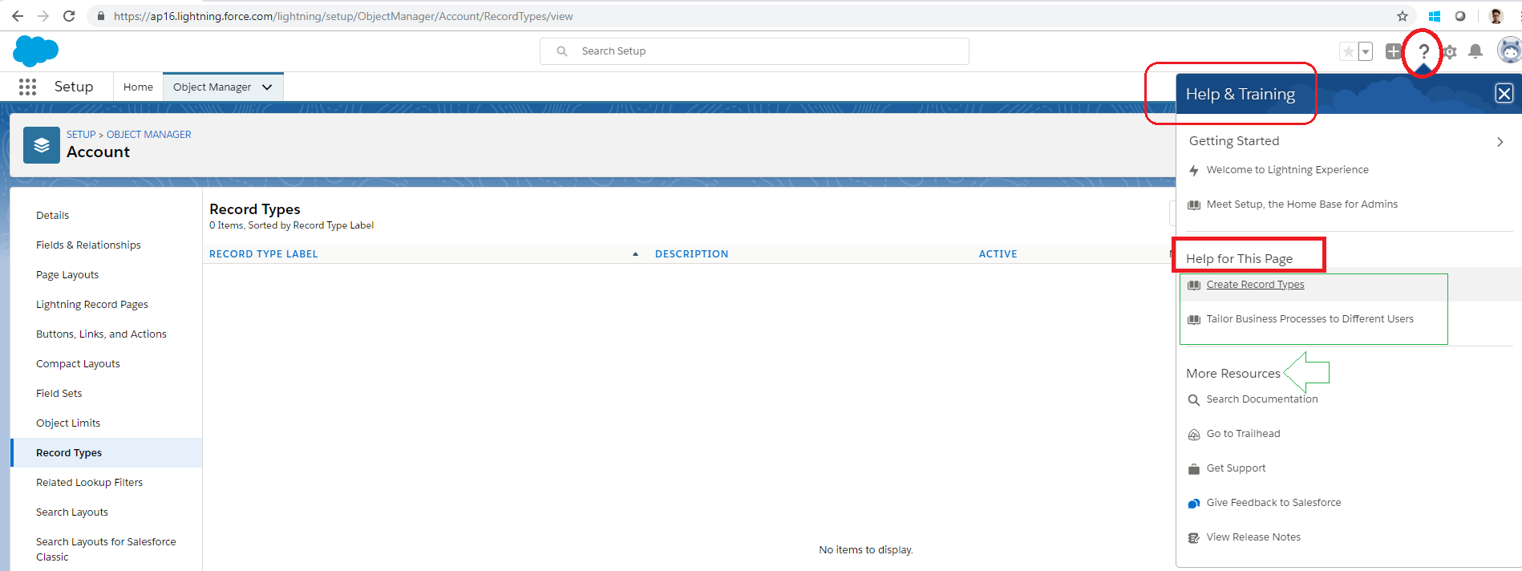Click the Release Notes icon
The width and height of the screenshot is (1522, 571).
pyautogui.click(x=1193, y=538)
